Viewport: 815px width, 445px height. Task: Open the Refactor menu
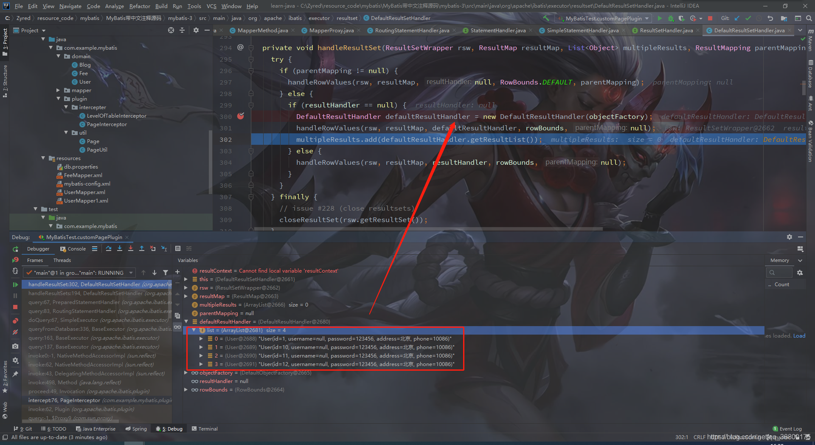[140, 6]
